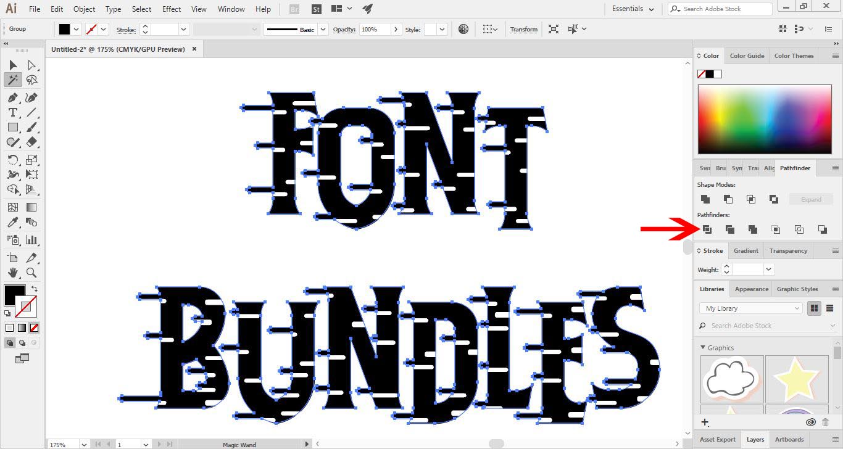Open the brush definition Basic dropdown
This screenshot has height=449, width=843.
(x=323, y=29)
